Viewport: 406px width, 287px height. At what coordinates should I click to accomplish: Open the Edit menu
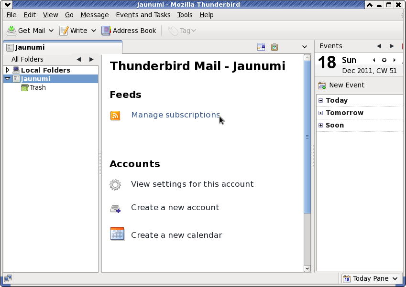coord(30,15)
